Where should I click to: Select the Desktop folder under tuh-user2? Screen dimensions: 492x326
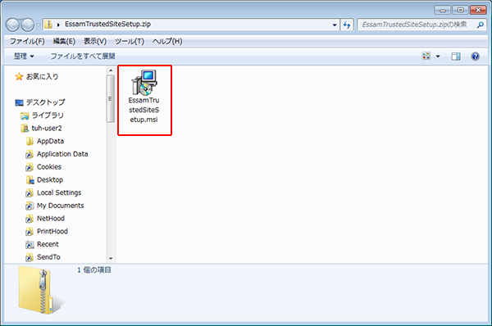tap(50, 179)
